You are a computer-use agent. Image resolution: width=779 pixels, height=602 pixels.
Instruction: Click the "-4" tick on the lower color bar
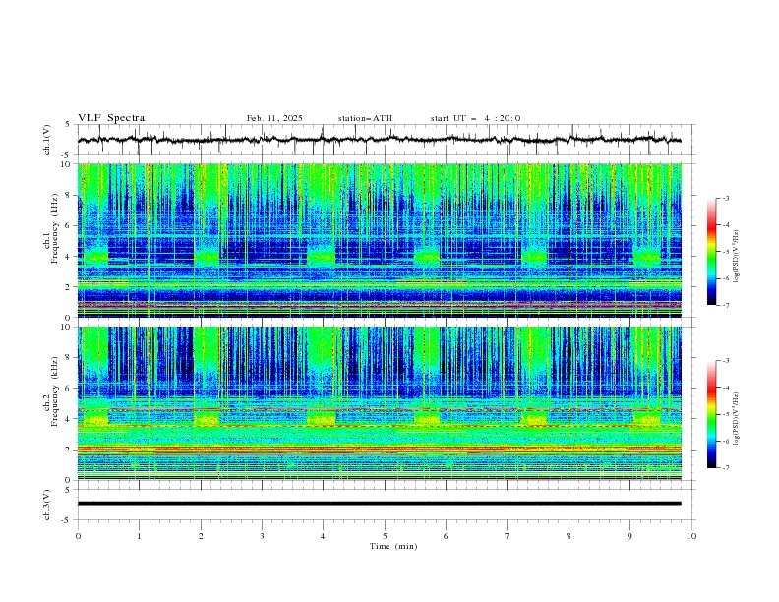725,388
